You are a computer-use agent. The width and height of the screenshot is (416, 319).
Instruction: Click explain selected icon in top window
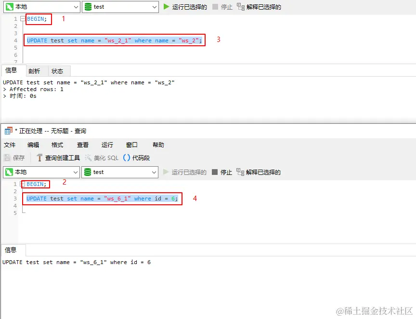(241, 7)
